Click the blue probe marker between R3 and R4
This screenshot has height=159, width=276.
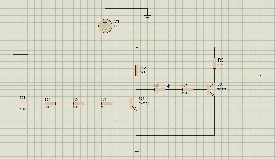point(169,86)
